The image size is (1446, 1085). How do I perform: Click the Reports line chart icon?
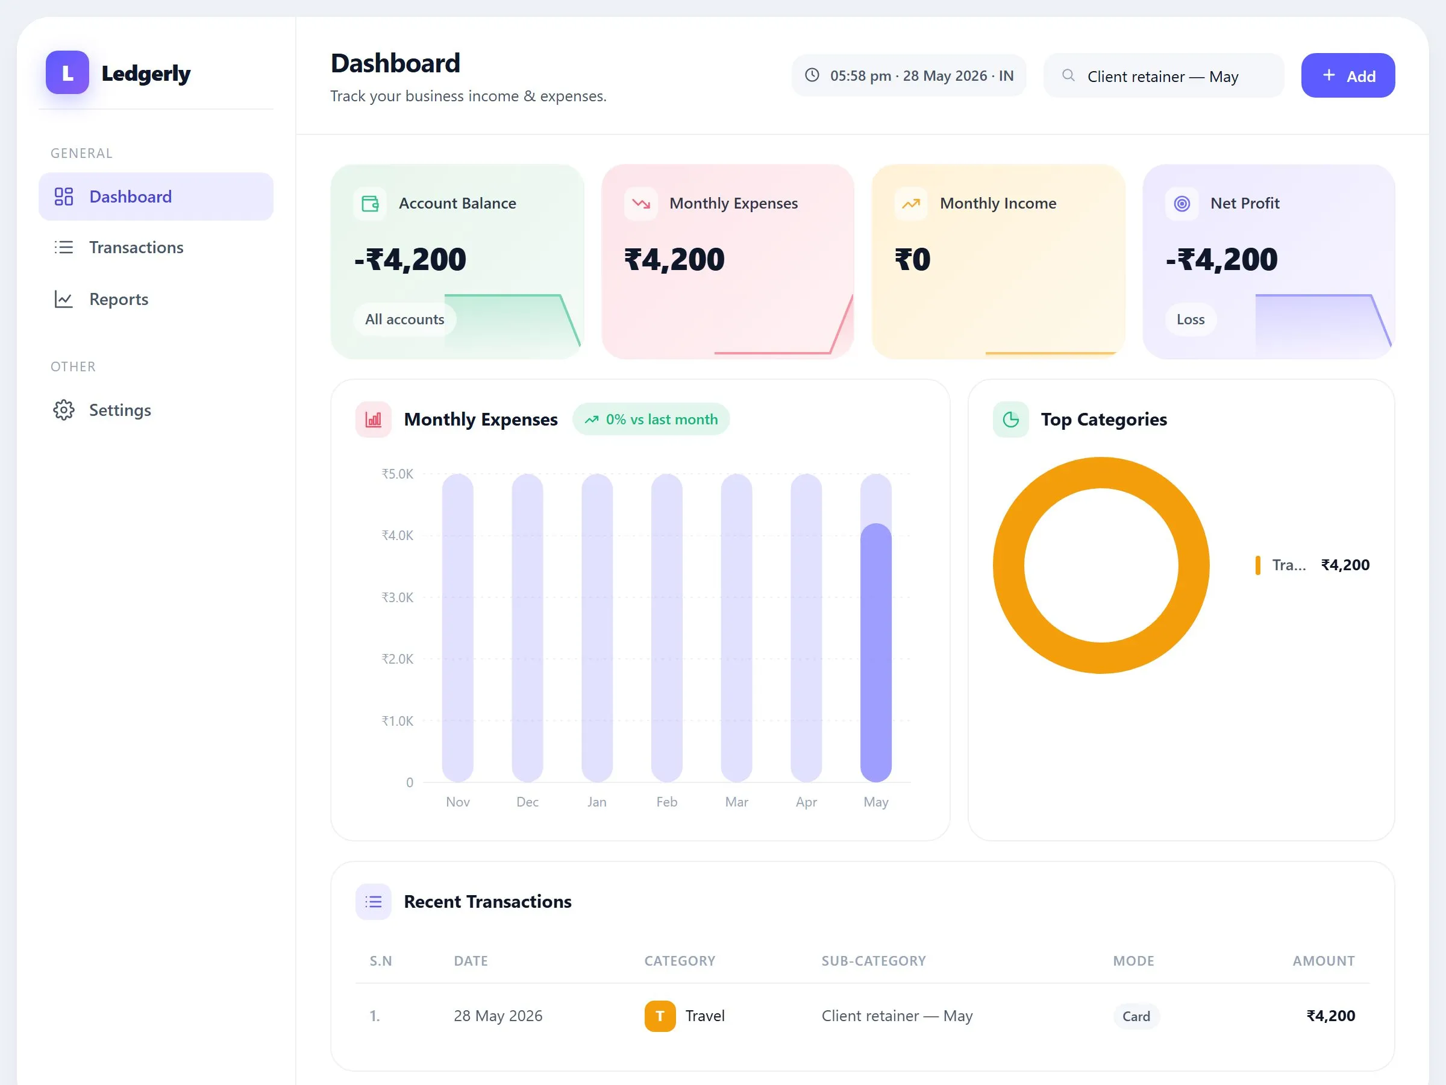63,300
